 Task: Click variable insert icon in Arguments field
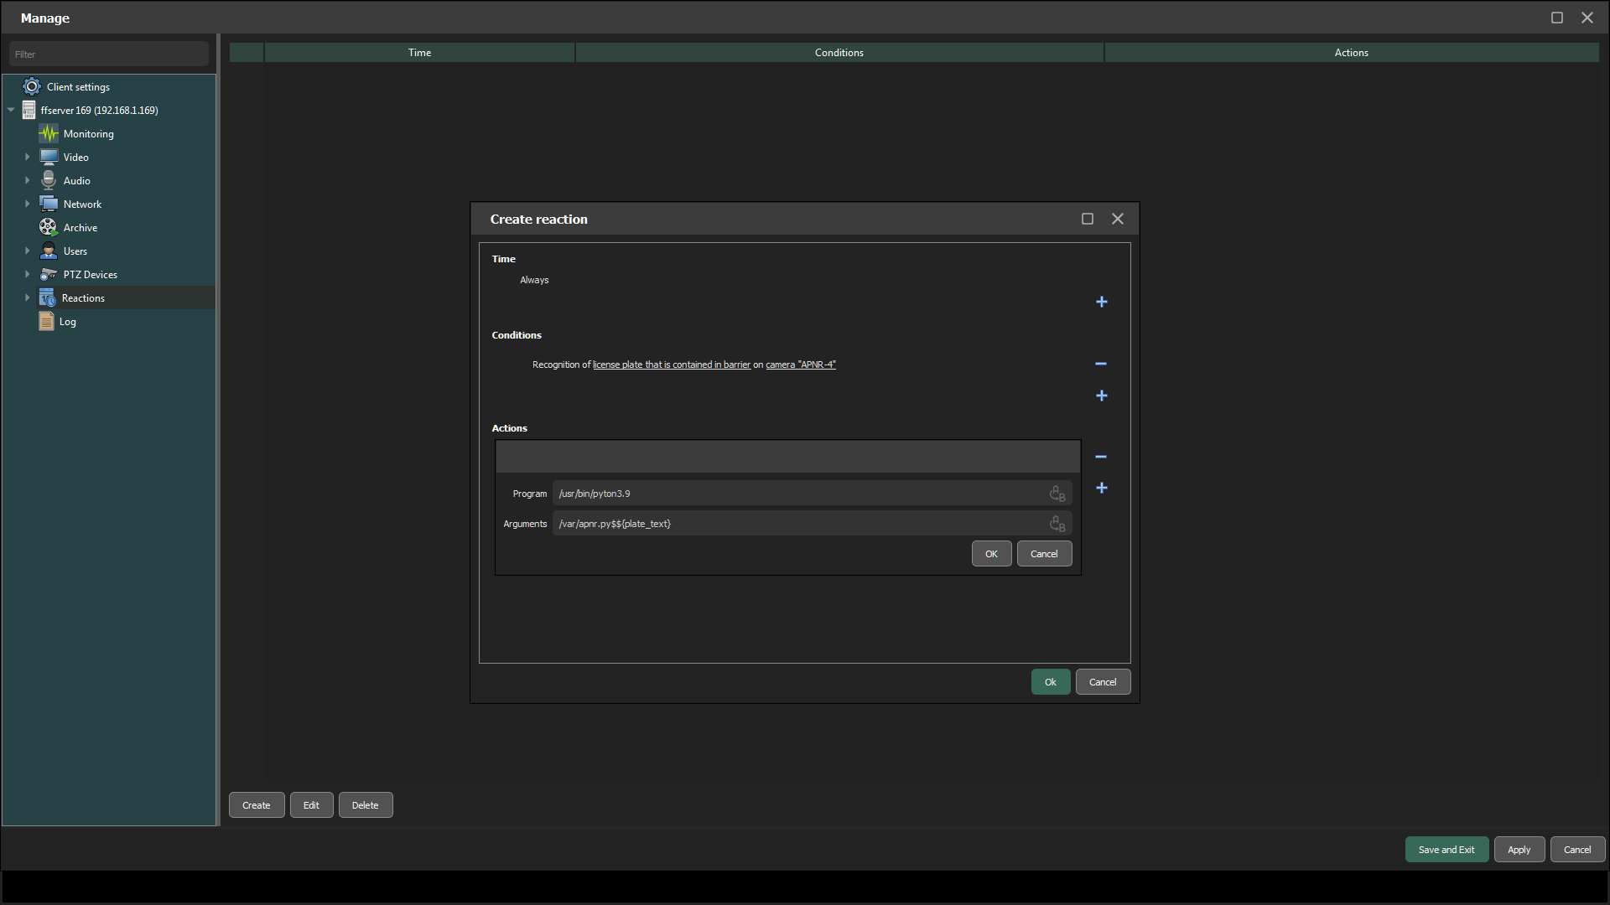(1057, 524)
